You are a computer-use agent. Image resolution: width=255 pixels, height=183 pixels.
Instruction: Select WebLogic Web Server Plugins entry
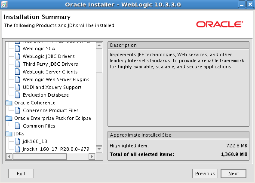coord(56,79)
